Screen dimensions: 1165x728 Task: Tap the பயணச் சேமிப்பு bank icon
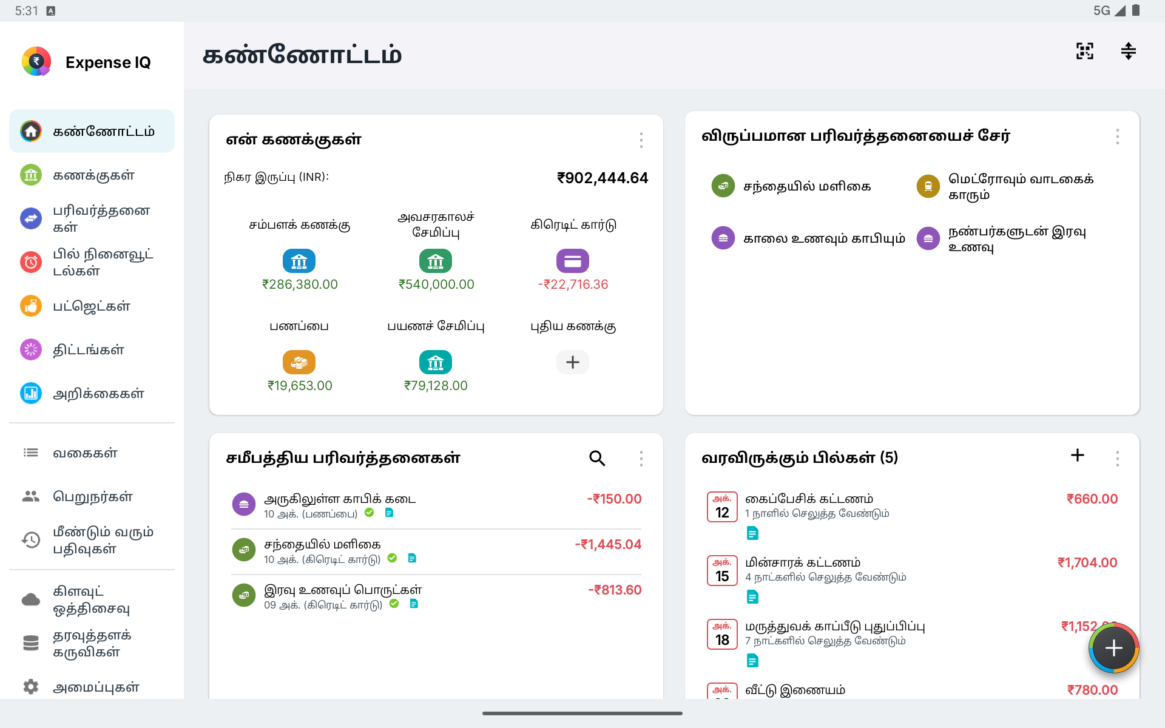click(436, 362)
